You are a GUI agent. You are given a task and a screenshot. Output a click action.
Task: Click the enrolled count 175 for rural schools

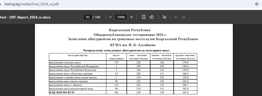point(116,62)
